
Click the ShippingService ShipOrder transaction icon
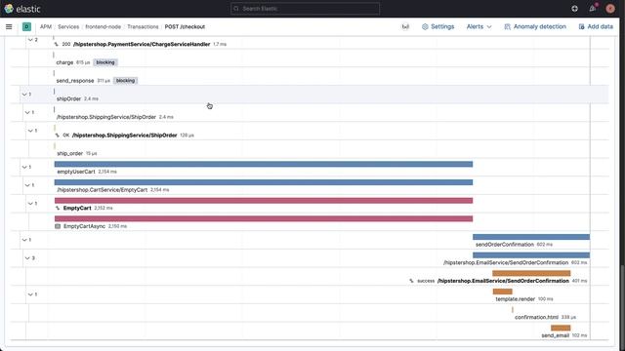57,136
